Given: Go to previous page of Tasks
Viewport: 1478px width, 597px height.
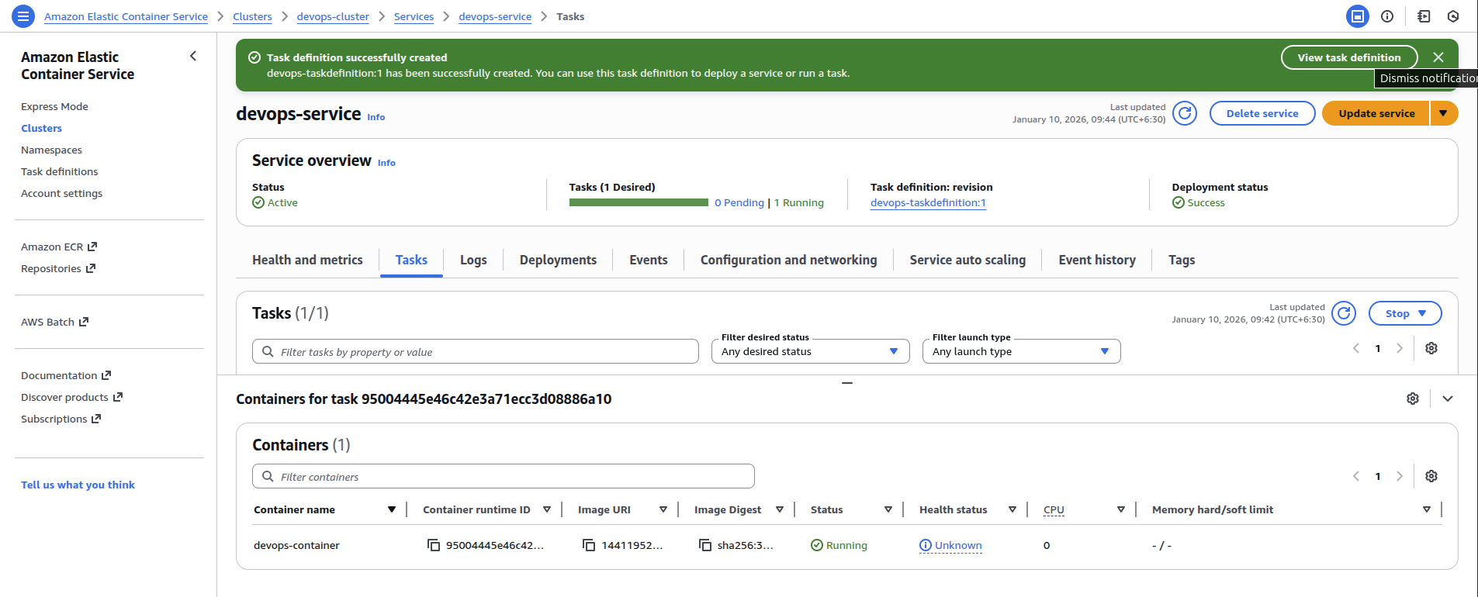Looking at the screenshot, I should pyautogui.click(x=1356, y=348).
